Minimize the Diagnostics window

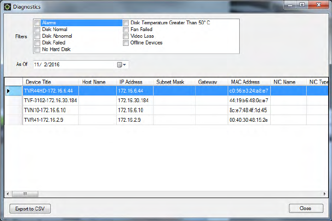point(290,5)
